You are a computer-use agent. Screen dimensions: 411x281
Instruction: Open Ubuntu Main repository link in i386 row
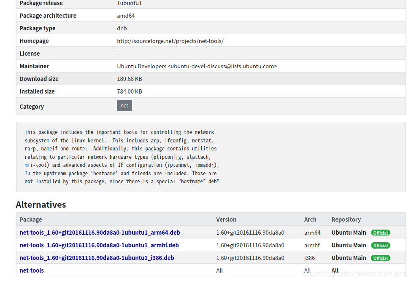pyautogui.click(x=349, y=258)
